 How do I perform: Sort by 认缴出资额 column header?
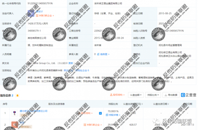point(133,104)
